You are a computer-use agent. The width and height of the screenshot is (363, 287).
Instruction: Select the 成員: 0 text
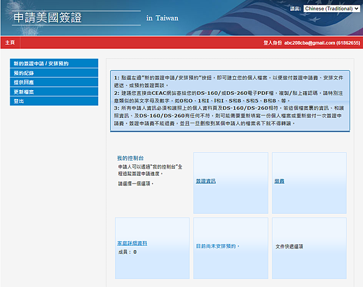[127, 252]
